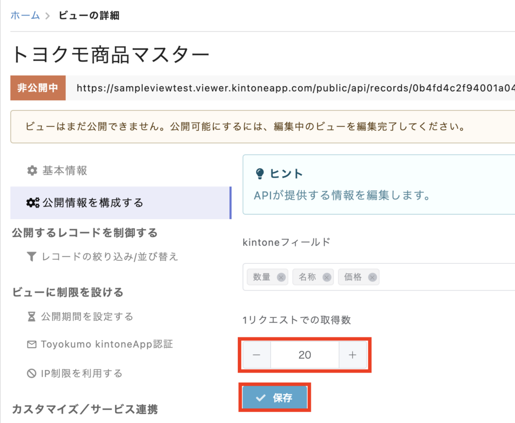The width and height of the screenshot is (515, 423).
Task: Click the APIが提供する情報を編集します hint text
Action: pos(342,195)
